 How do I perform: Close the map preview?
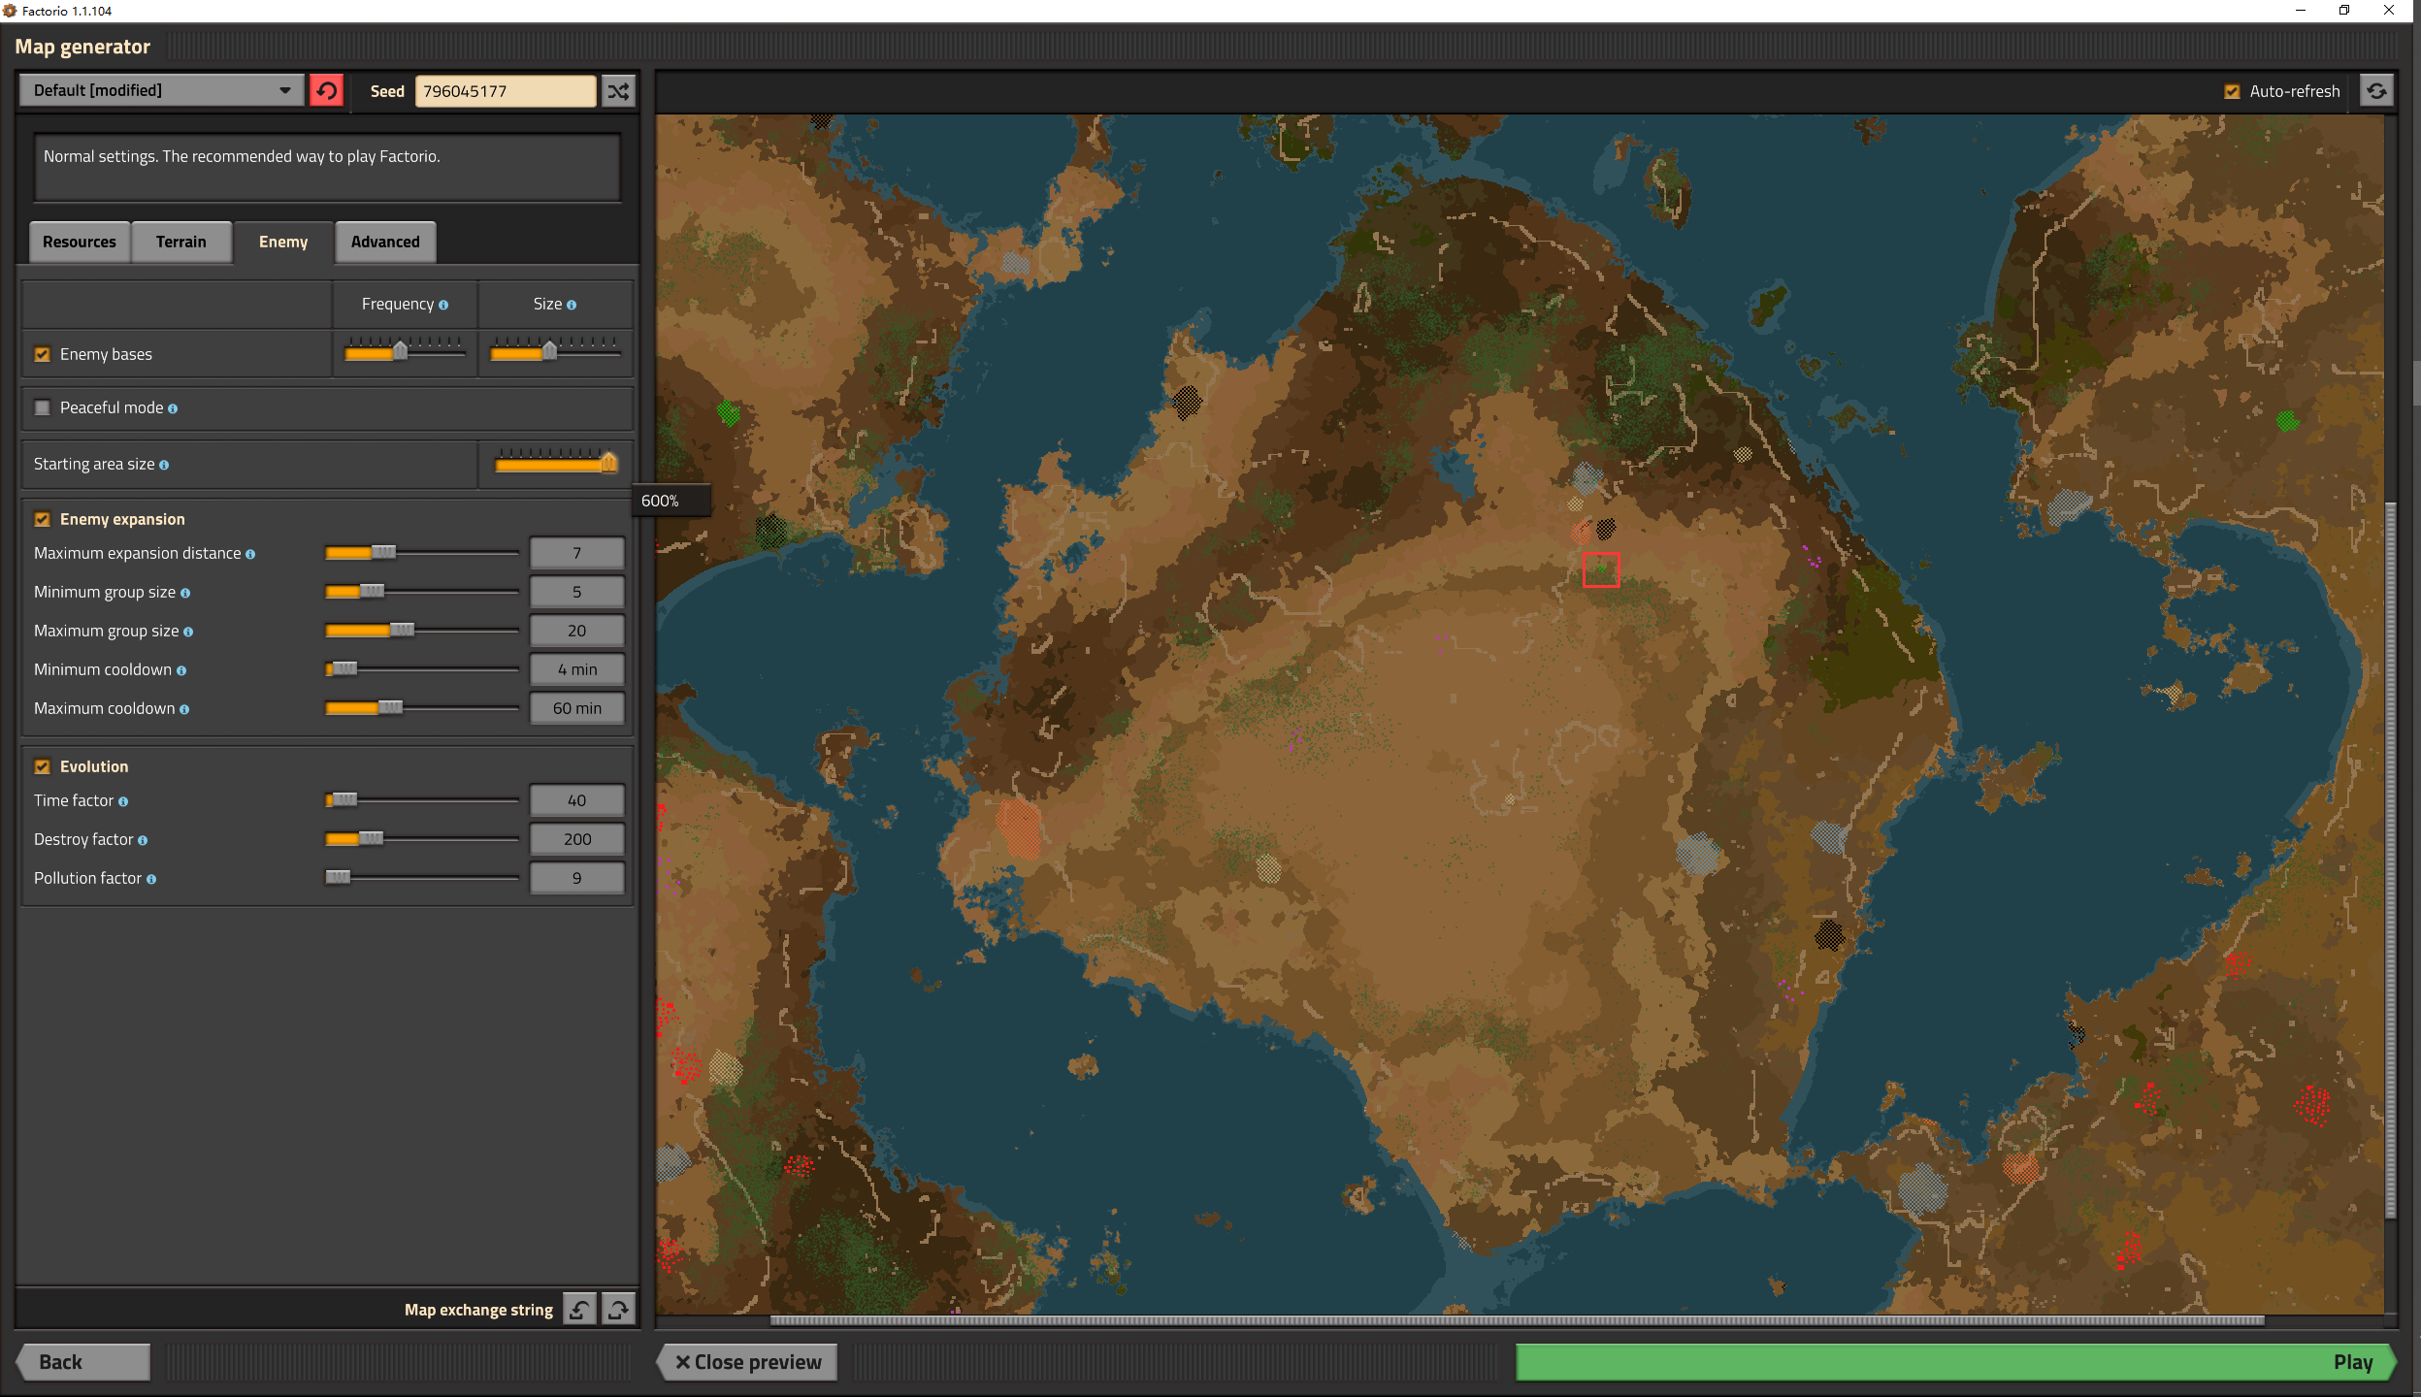coord(747,1362)
